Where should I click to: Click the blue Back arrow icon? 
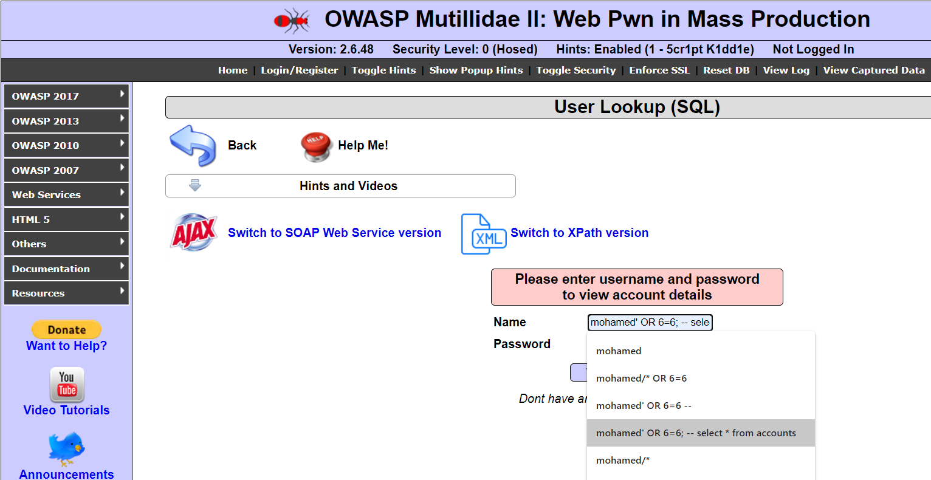[193, 145]
